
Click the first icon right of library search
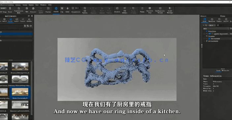click(x=25, y=26)
